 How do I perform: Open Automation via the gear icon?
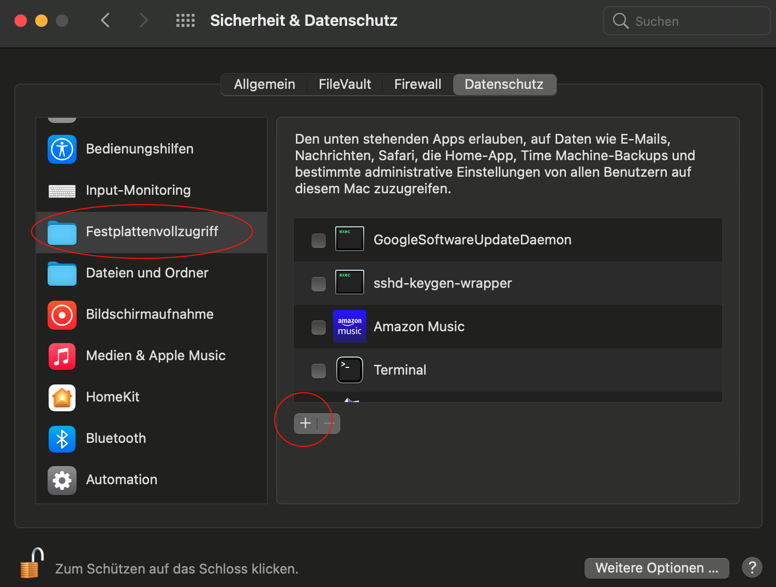(x=62, y=480)
